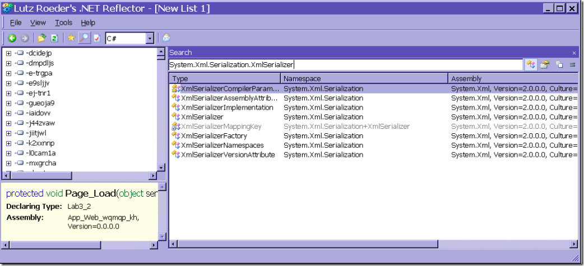Select the -jiitjwl assembly in tree
The height and width of the screenshot is (266, 584).
point(36,133)
